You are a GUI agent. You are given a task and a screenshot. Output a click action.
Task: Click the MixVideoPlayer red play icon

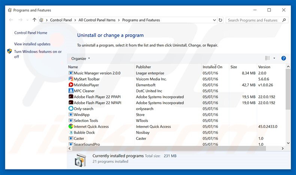click(71, 85)
